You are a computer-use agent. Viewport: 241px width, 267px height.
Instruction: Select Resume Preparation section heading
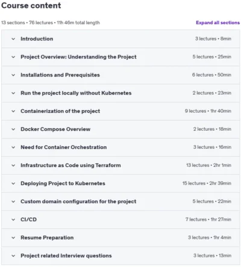point(47,237)
